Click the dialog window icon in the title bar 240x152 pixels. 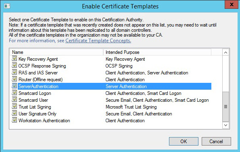pyautogui.click(x=7, y=6)
